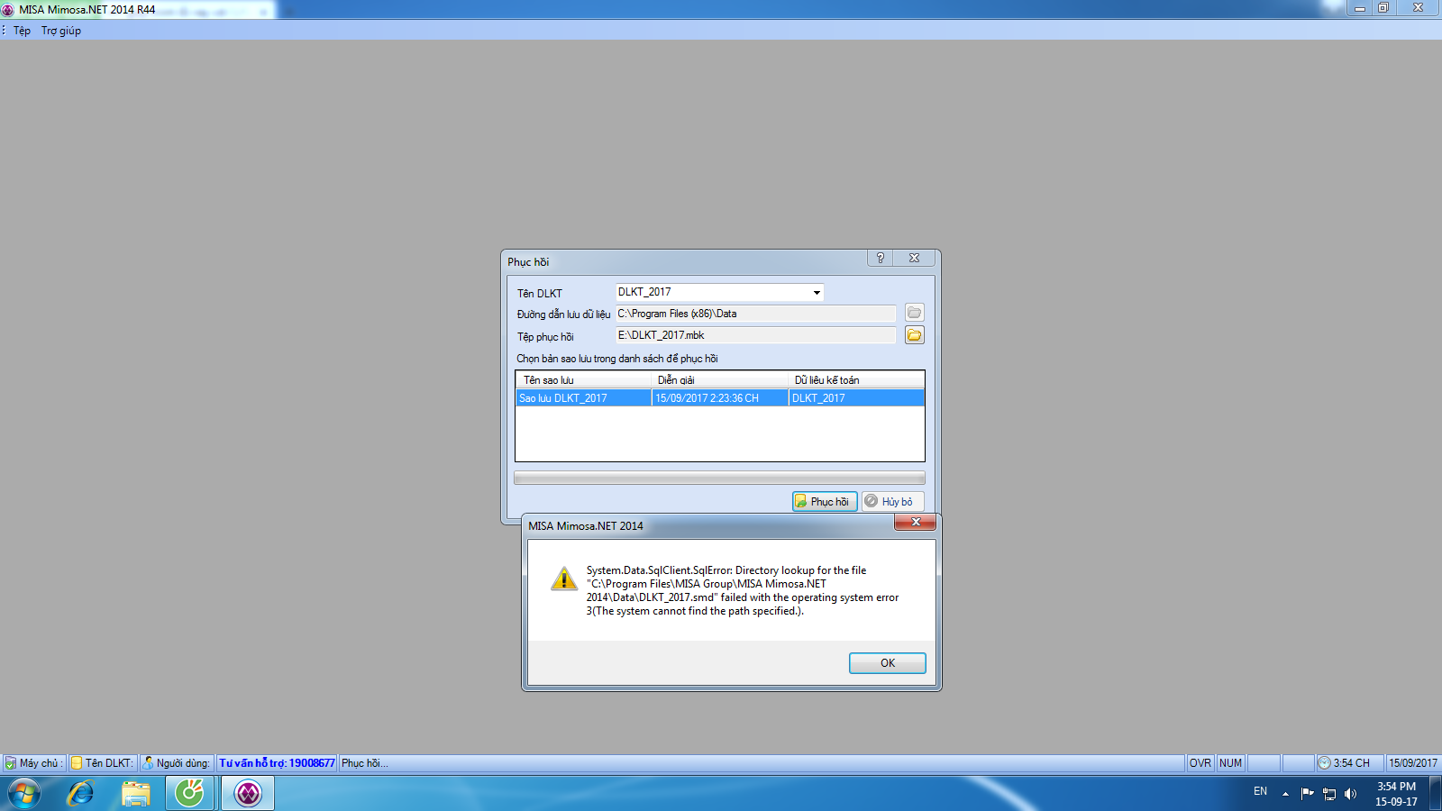1442x811 pixels.
Task: Click the OVR status indicator
Action: [1200, 763]
